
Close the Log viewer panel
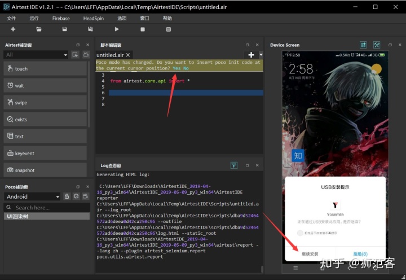257,165
